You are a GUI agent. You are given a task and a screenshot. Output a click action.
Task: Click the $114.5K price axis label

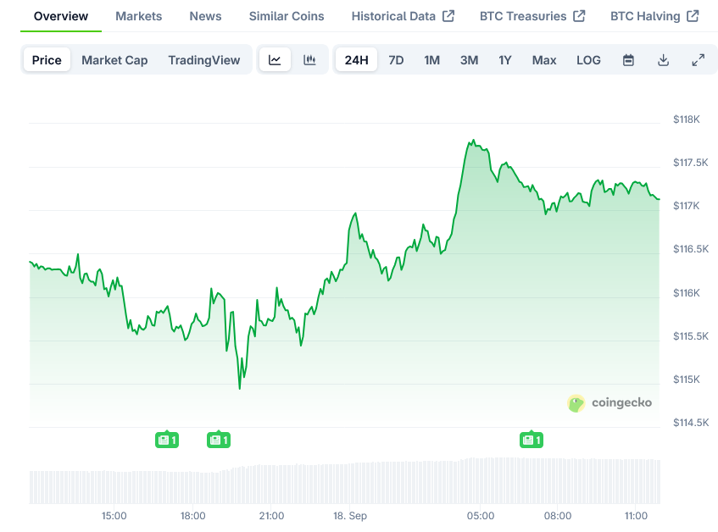coord(691,422)
